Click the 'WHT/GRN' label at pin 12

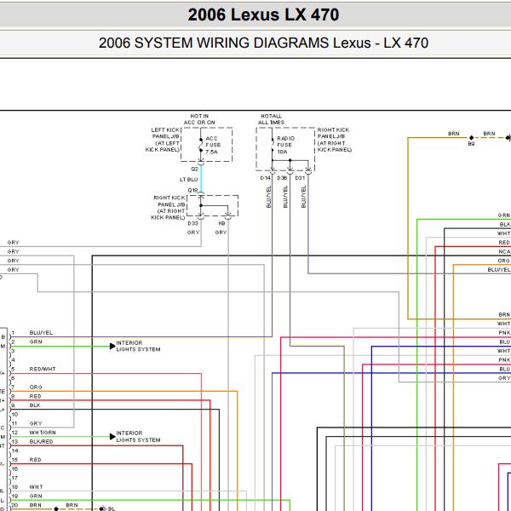click(x=43, y=433)
